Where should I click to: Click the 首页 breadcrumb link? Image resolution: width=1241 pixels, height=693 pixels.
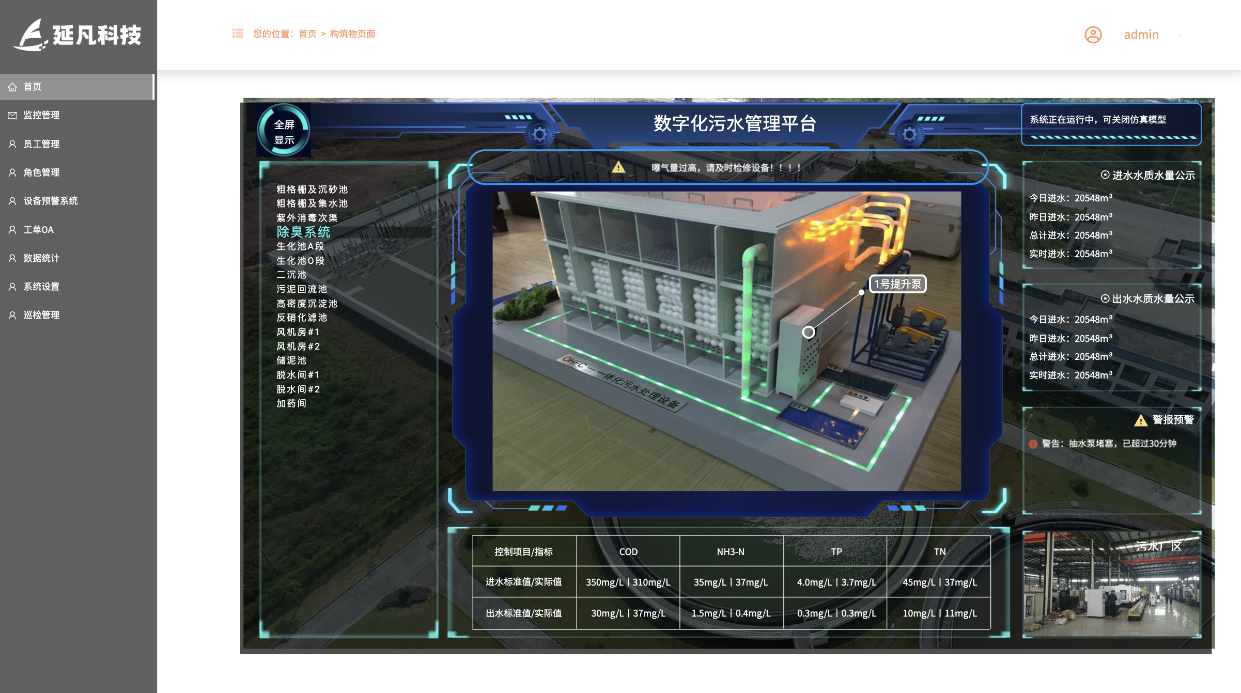click(x=307, y=34)
